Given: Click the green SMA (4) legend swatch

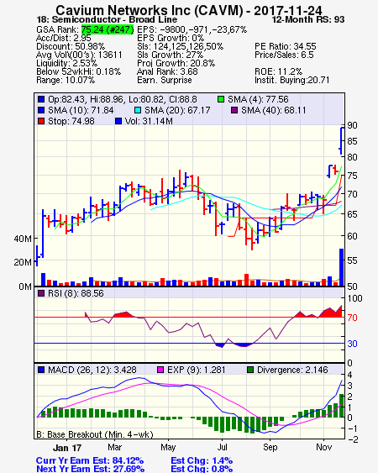Looking at the screenshot, I should click(x=221, y=99).
